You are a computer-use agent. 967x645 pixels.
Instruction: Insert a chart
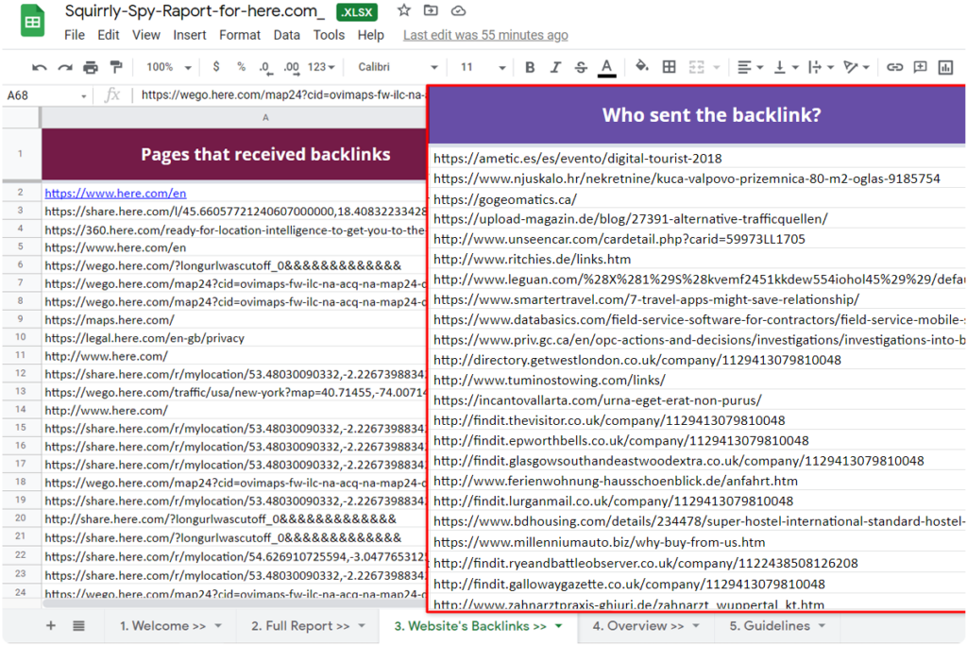click(x=945, y=67)
